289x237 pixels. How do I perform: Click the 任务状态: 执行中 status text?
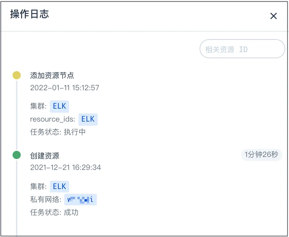(58, 132)
